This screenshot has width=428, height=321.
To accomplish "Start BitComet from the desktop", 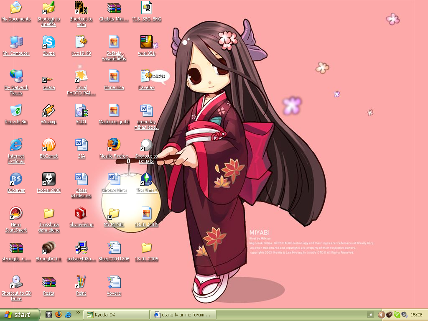I will (x=49, y=145).
